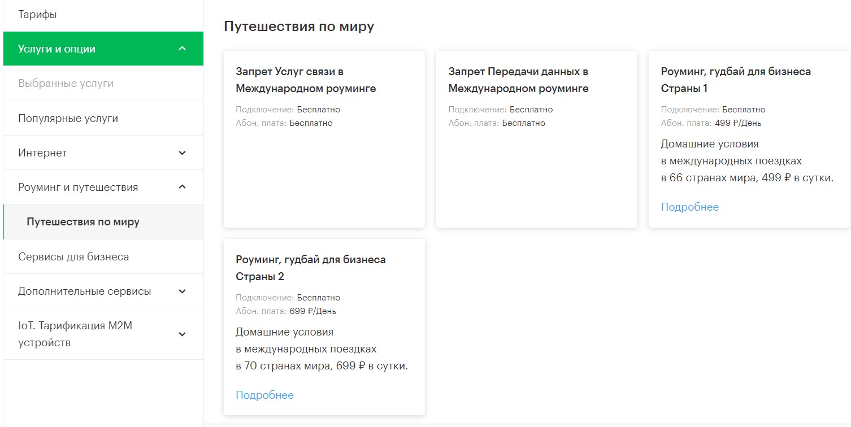
Task: Click the Услуги и опции green header
Action: coord(57,49)
